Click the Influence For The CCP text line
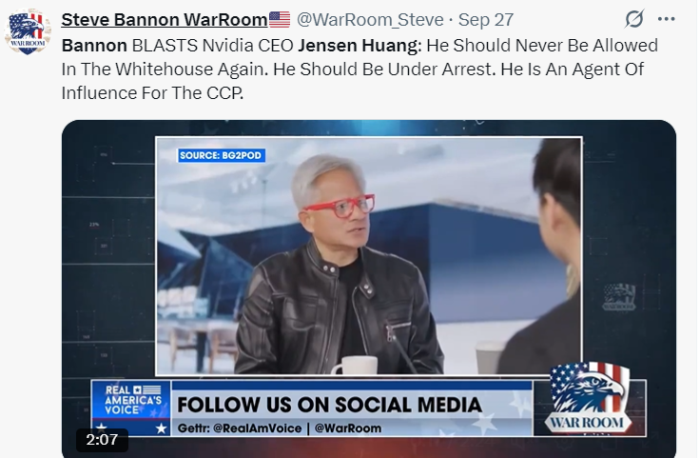Screen dimensions: 700x458 [152, 93]
